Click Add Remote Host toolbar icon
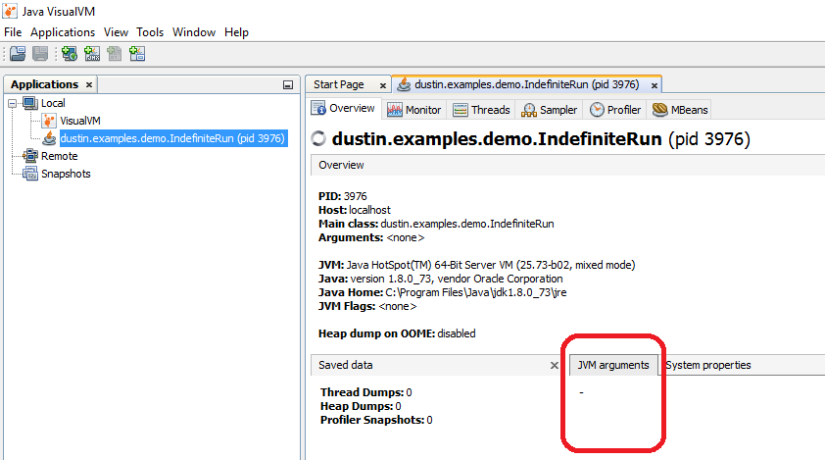 69,53
